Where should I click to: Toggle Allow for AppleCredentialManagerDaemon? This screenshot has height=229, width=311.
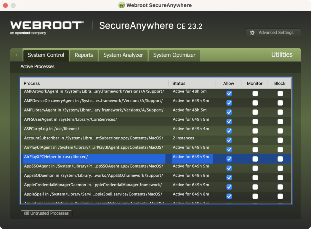click(x=229, y=187)
